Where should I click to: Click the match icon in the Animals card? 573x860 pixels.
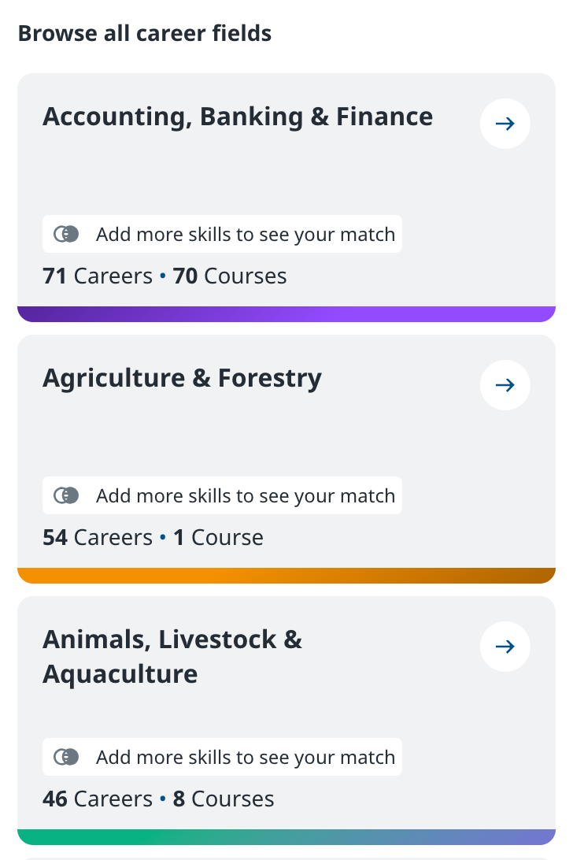[x=67, y=757]
